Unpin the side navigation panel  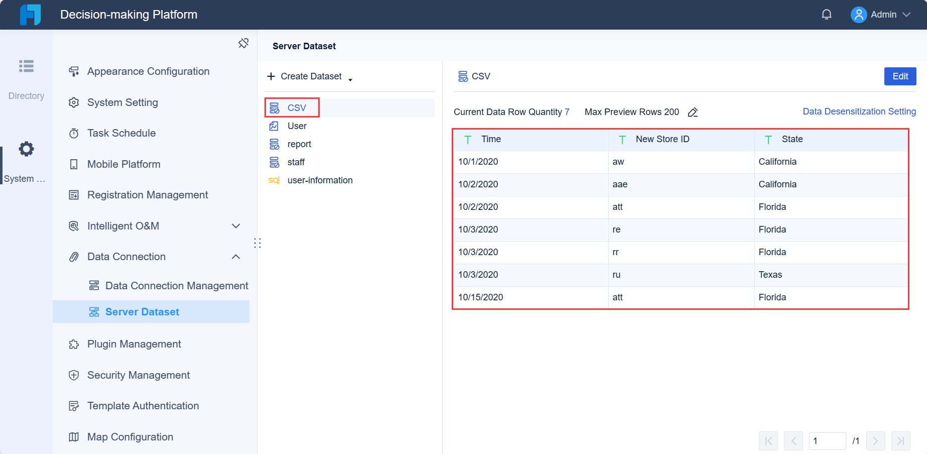click(243, 43)
